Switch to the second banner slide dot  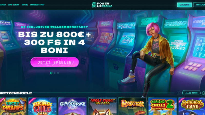pyautogui.click(x=55, y=73)
